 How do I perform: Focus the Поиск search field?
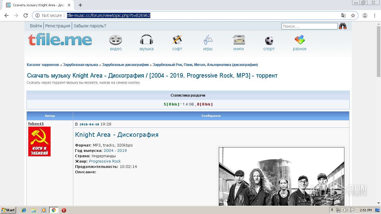pos(310,26)
